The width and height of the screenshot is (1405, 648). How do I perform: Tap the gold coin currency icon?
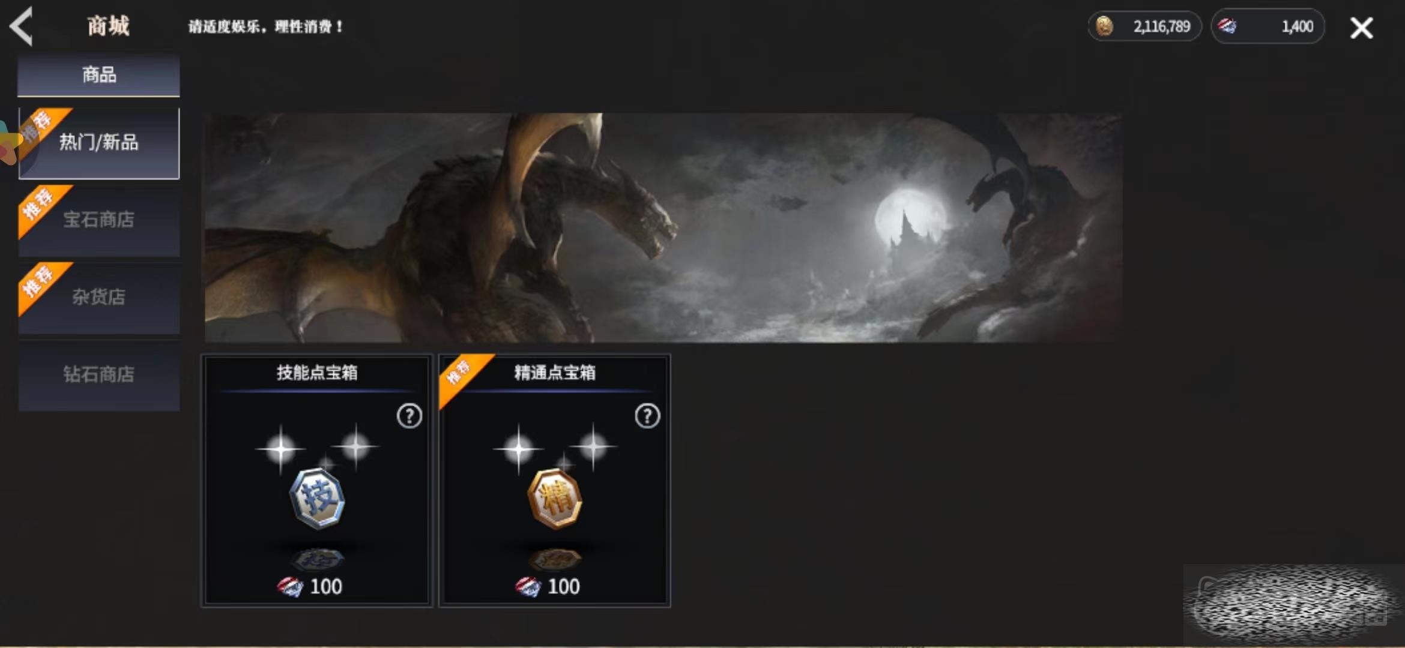1105,26
